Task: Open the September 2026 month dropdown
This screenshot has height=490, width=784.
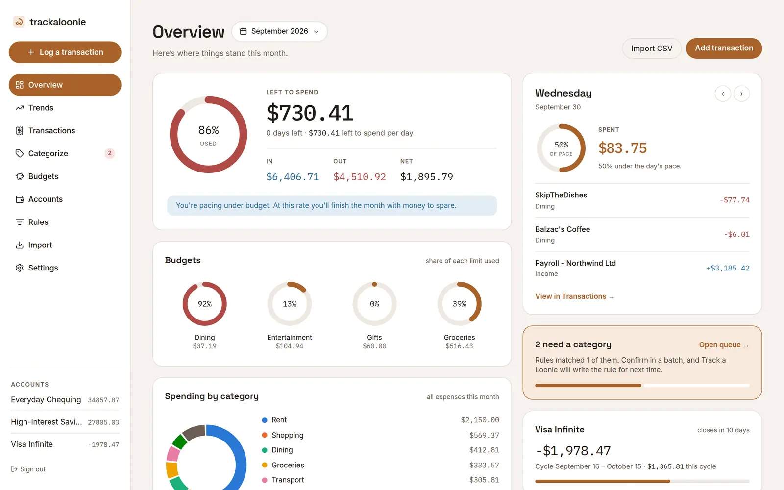Action: click(x=279, y=31)
